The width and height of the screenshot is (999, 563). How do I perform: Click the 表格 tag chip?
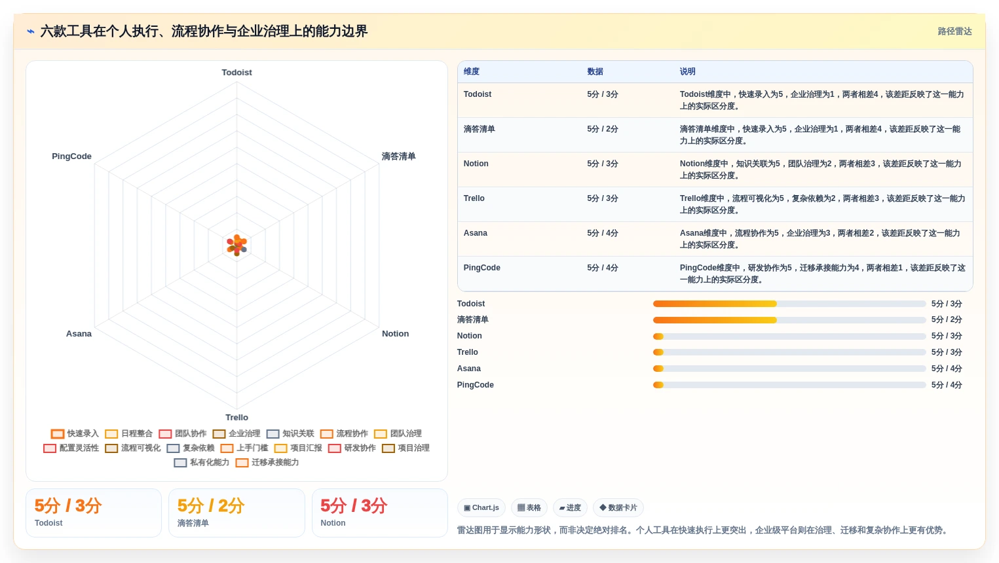pyautogui.click(x=529, y=508)
